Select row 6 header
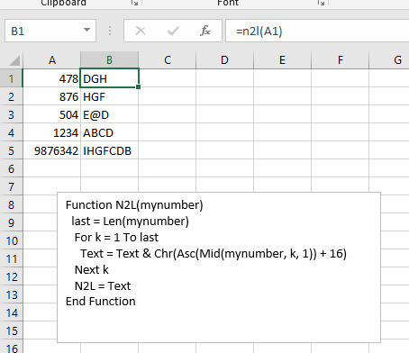This screenshot has width=409, height=353. point(11,168)
